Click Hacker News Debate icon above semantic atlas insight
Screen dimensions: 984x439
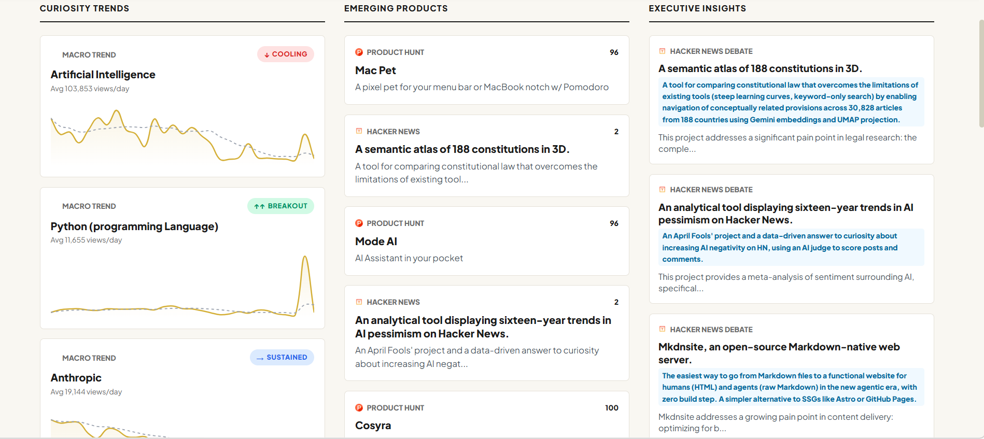click(662, 51)
